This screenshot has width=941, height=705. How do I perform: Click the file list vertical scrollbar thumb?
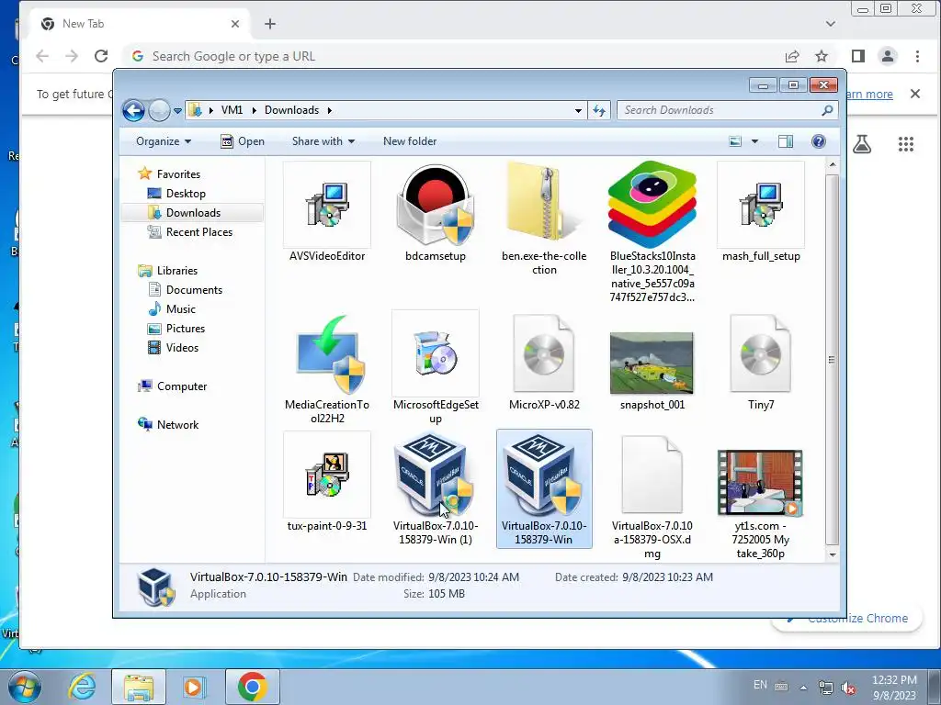832,360
